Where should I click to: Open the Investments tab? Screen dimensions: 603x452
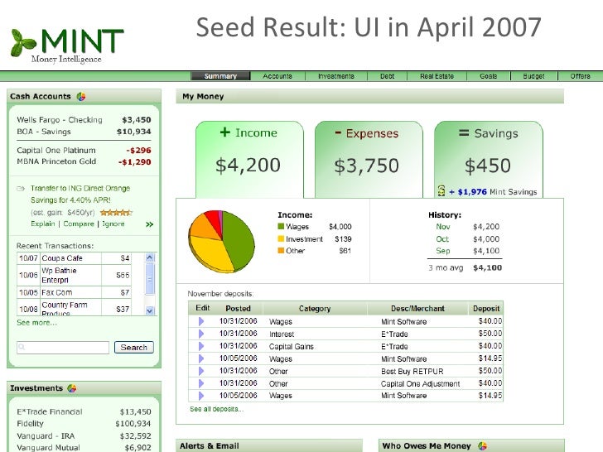[336, 76]
